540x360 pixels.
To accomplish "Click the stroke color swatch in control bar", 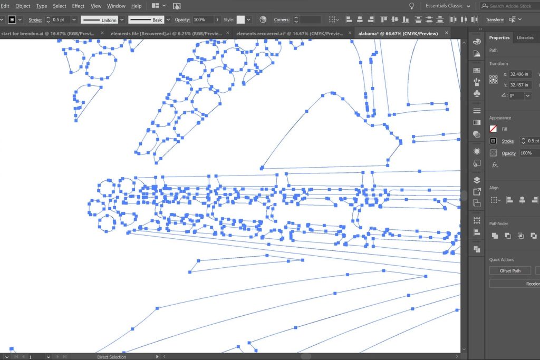I will tap(12, 20).
